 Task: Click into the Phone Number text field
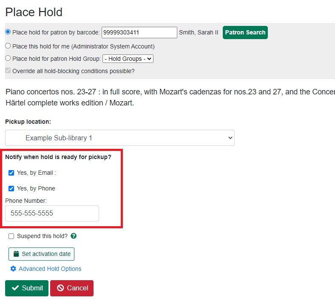pyautogui.click(x=52, y=213)
